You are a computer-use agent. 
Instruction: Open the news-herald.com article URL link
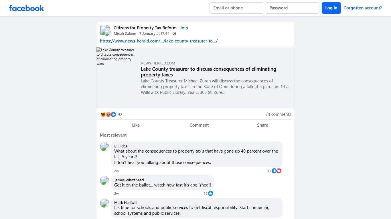(159, 41)
